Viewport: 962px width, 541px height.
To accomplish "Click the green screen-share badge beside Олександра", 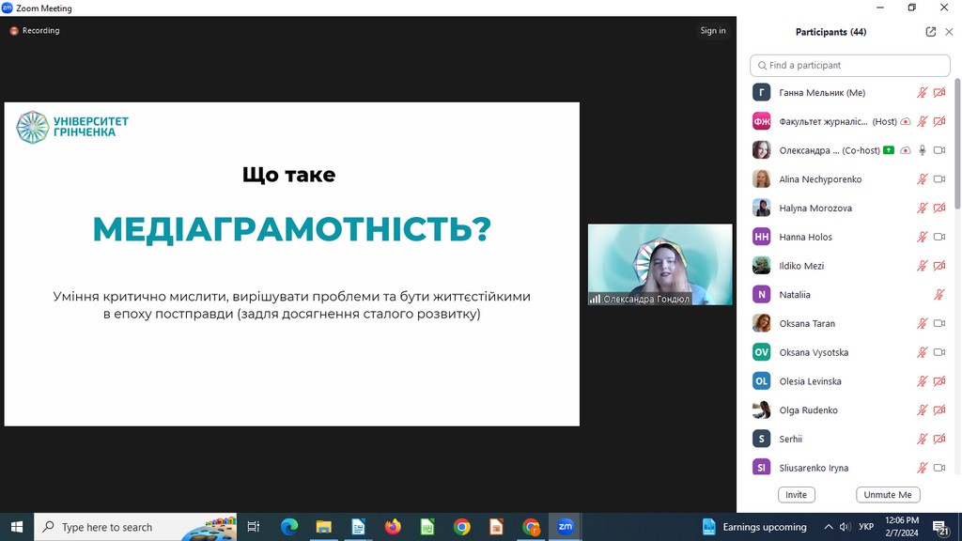I will pos(889,150).
